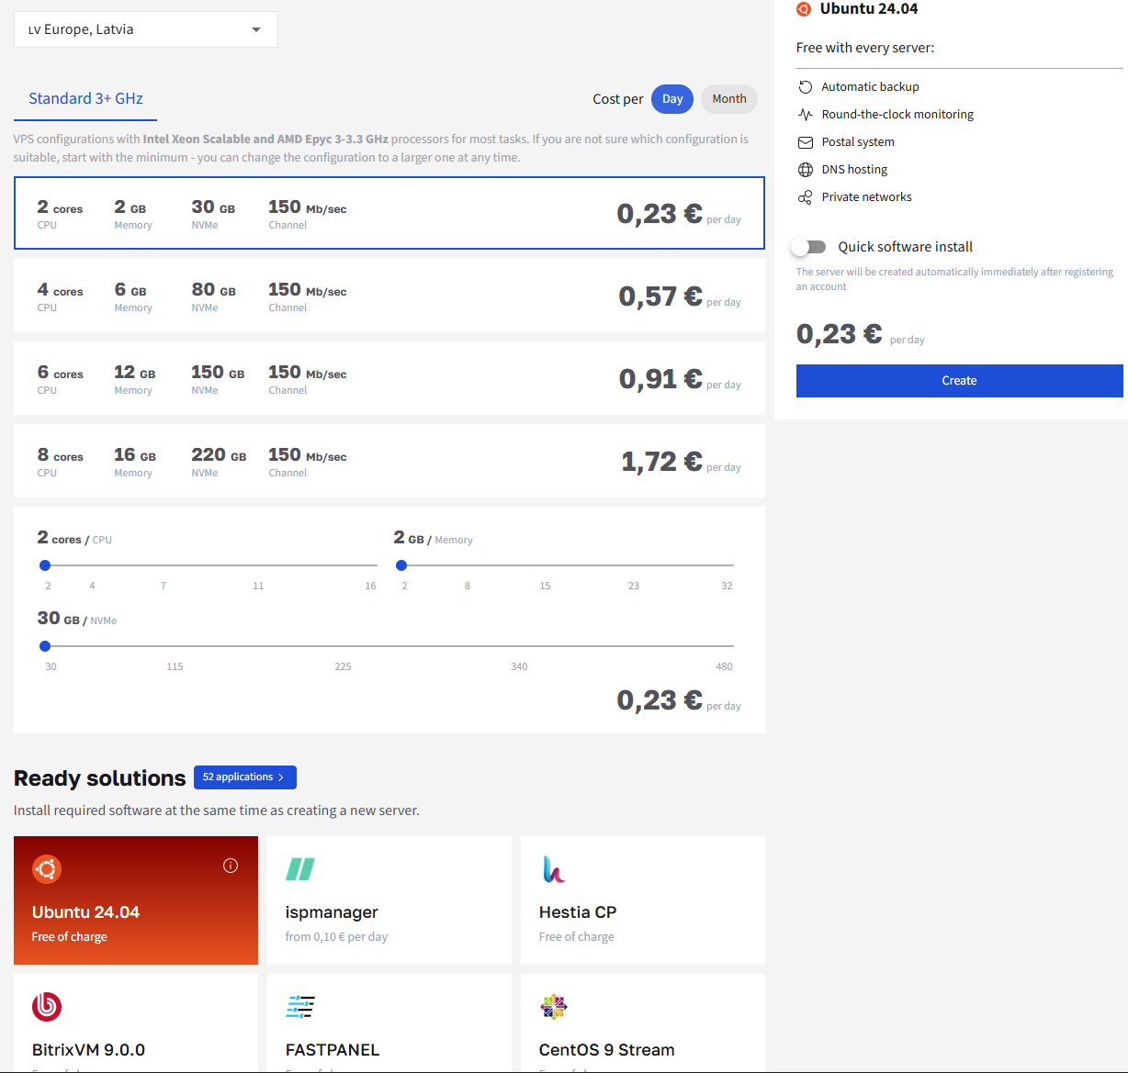Choose the FASTPANEL solution card
The height and width of the screenshot is (1073, 1128).
[x=389, y=1023]
